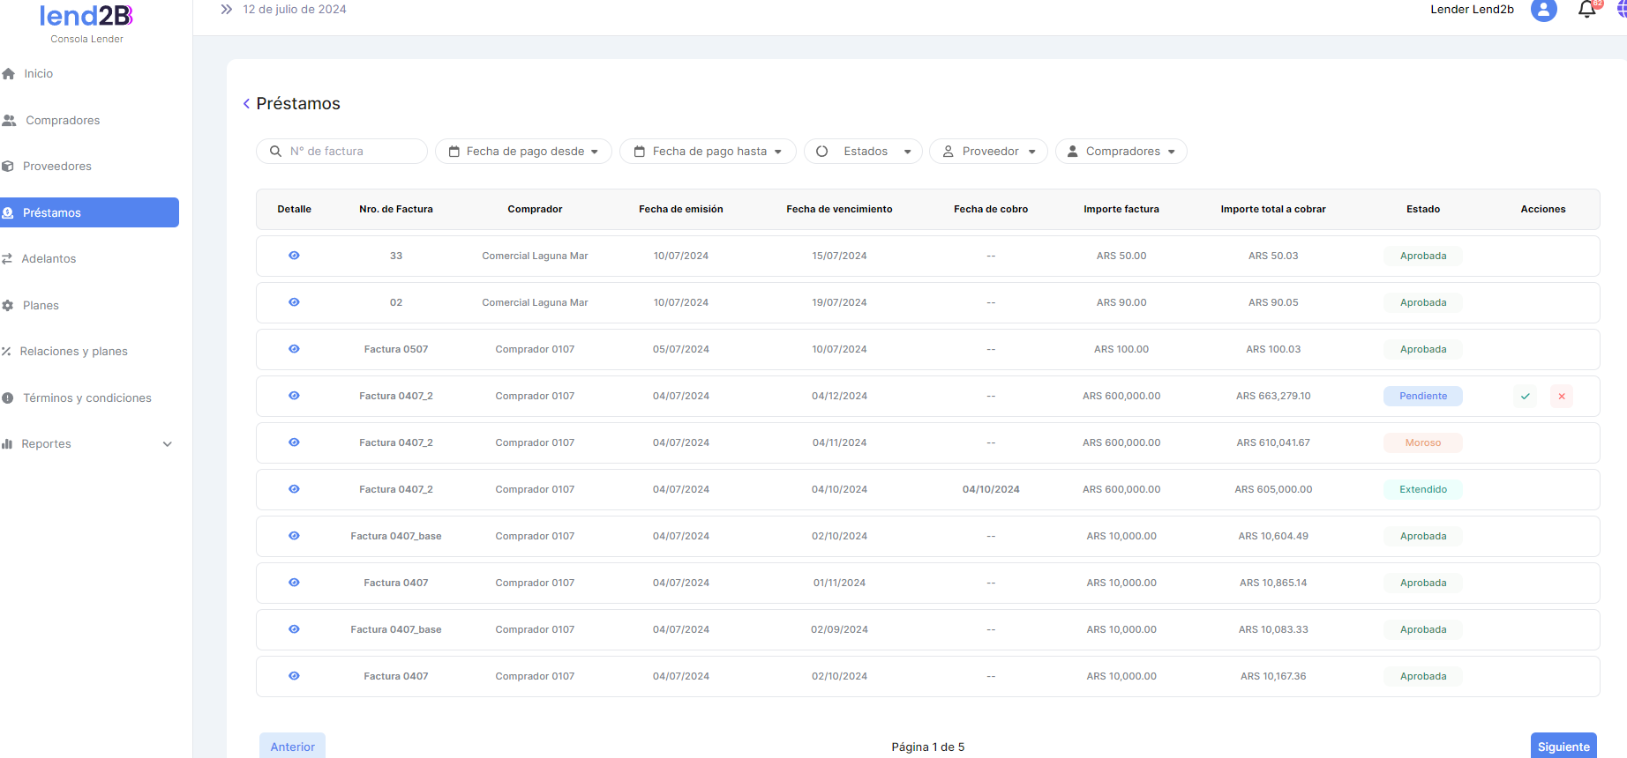Open Fecha de pago desde date picker
Image resolution: width=1627 pixels, height=758 pixels.
click(524, 152)
